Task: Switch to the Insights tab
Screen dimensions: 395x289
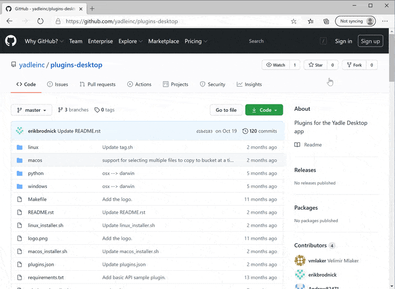Action: point(249,84)
